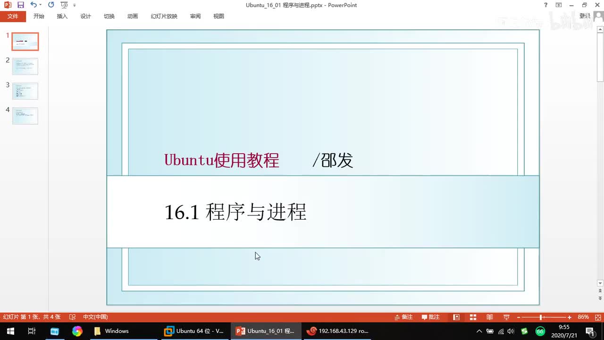Open the undo history dropdown arrow
Screen dimensions: 604x340
(41, 5)
